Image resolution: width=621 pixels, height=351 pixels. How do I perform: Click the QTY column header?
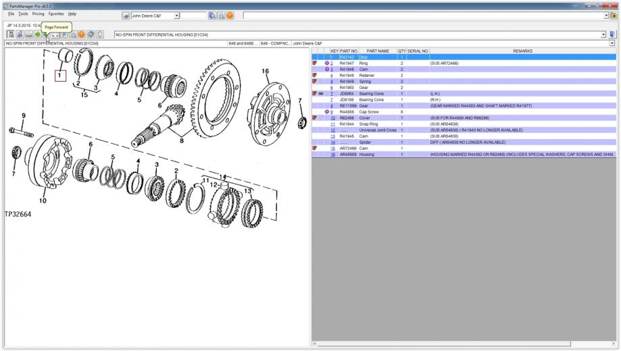pos(402,51)
